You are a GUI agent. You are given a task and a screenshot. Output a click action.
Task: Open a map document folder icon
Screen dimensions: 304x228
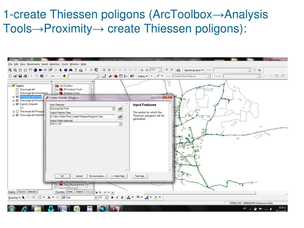click(15, 76)
